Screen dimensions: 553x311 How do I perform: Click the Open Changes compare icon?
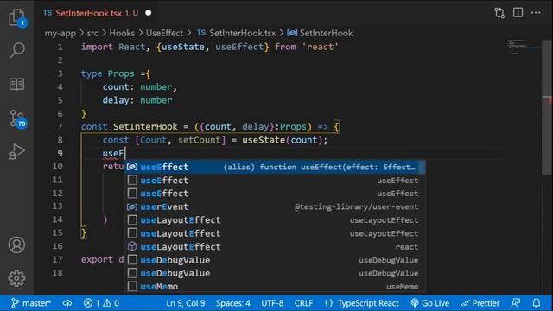point(499,13)
